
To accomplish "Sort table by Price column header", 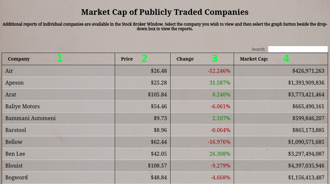I will click(127, 59).
